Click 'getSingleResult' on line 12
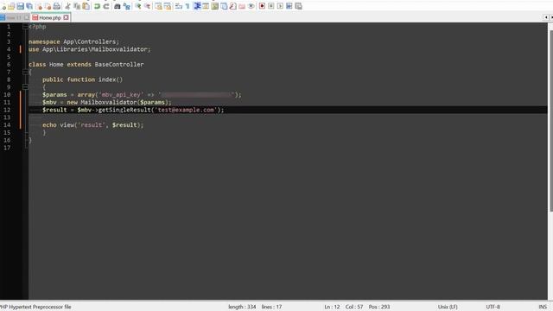This screenshot has width=553, height=311. coord(124,110)
